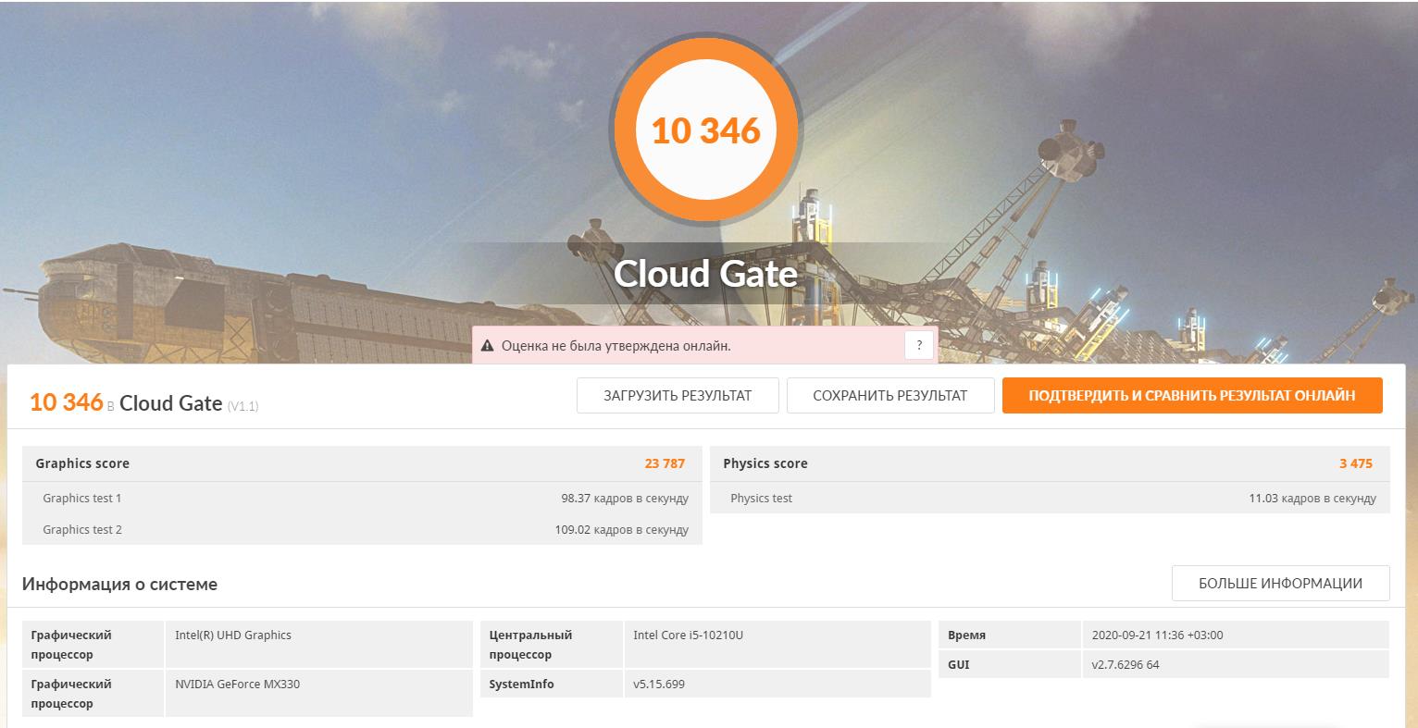Open БОЛЬШЕ ИНФОРМАЦИИ about the system
The height and width of the screenshot is (728, 1418).
pos(1280,584)
